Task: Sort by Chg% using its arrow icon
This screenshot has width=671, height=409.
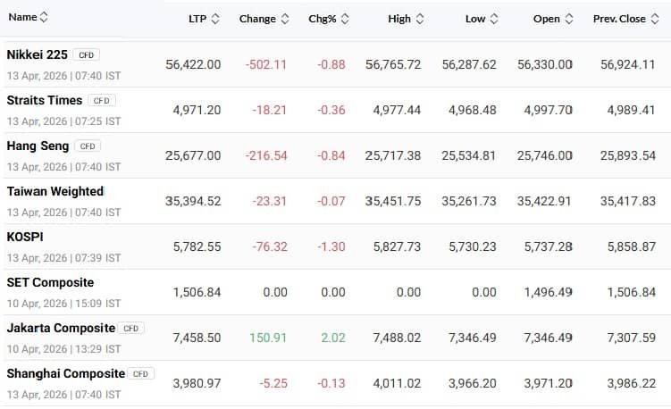Action: [x=345, y=19]
